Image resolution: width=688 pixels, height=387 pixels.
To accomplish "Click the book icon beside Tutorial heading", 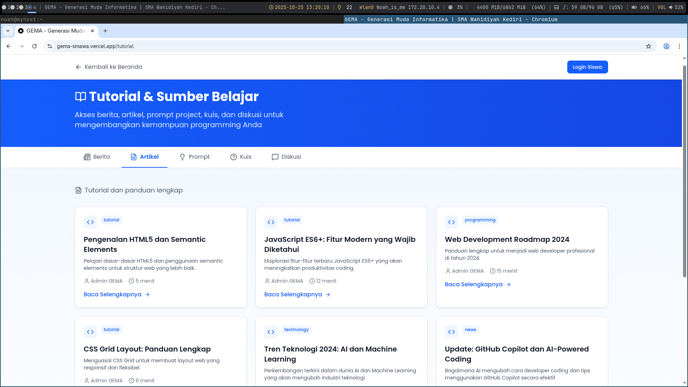I will (81, 97).
